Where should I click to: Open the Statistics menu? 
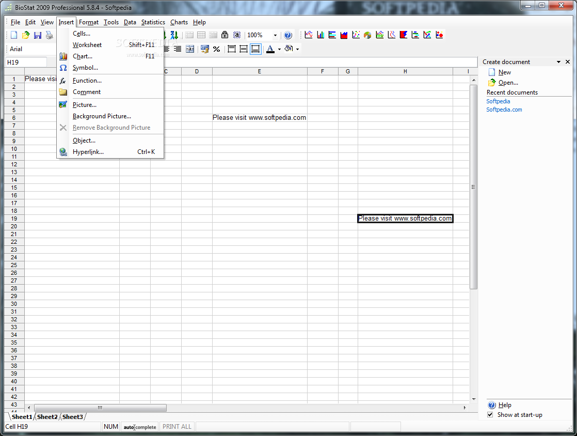153,22
